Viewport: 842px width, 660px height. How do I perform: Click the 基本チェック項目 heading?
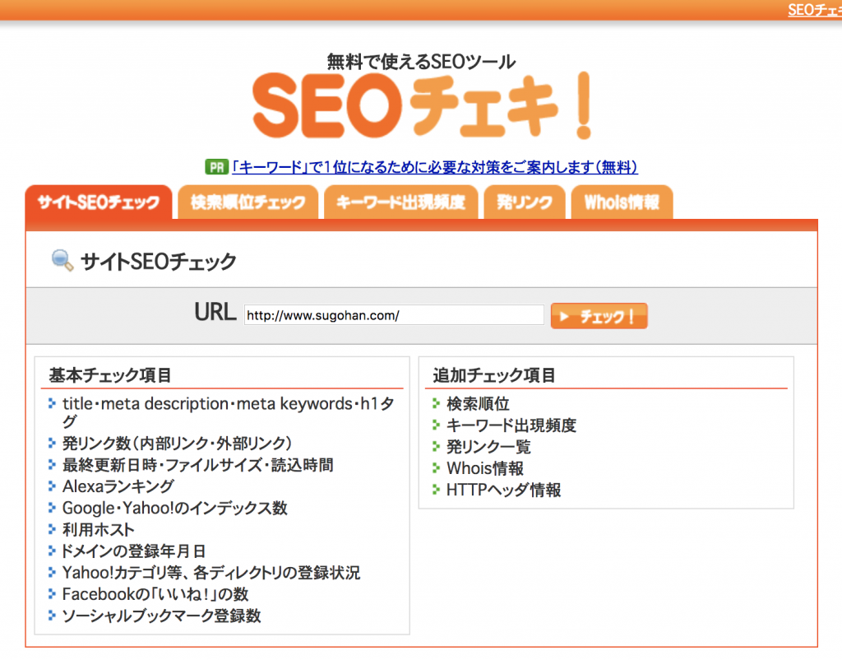point(110,375)
